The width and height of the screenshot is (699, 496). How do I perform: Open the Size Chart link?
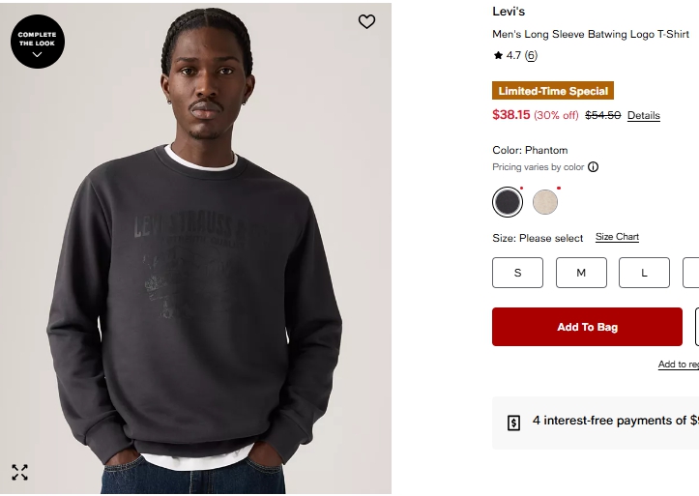pos(617,237)
